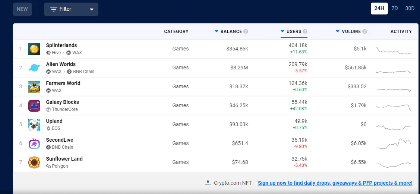Image resolution: width=420 pixels, height=194 pixels.
Task: Click the SecondLive activity sparkline chart
Action: [x=393, y=144]
